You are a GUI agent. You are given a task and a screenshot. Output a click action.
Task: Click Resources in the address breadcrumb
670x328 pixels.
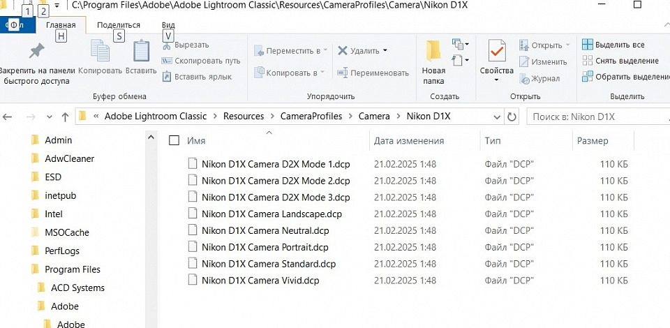243,116
